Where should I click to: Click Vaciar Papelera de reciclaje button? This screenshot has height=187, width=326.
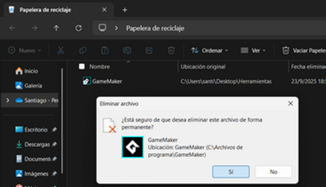[304, 50]
